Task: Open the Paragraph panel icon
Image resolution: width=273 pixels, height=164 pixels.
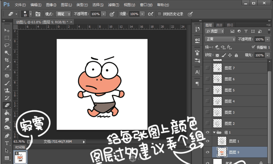Action: click(x=197, y=84)
